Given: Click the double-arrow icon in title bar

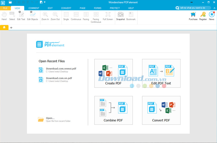Looking at the screenshot, I should 192,2.
